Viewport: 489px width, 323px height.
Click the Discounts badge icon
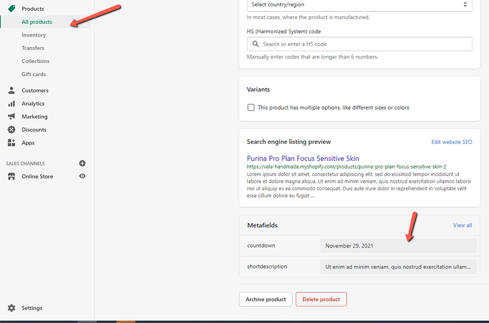coord(12,130)
